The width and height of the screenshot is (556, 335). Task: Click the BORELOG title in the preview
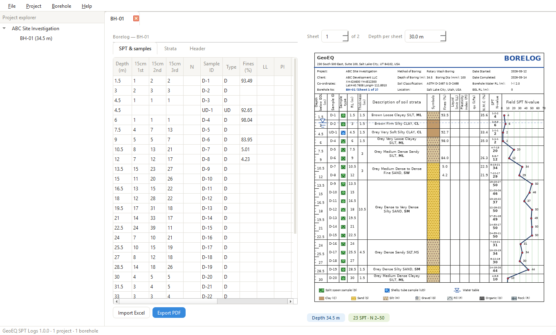coord(522,58)
